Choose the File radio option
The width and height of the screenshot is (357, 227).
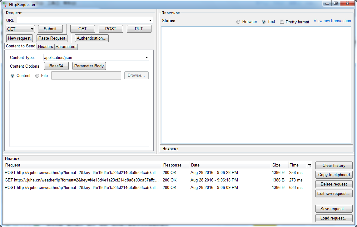pos(37,76)
